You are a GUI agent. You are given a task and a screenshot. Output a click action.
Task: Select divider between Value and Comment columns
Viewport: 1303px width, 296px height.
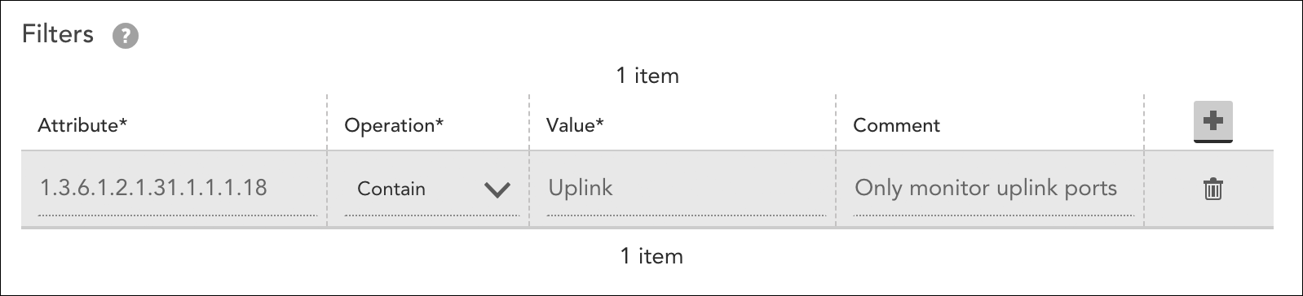[836, 161]
